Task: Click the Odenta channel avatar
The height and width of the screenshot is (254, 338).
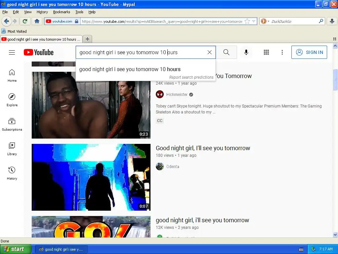Action: click(160, 166)
